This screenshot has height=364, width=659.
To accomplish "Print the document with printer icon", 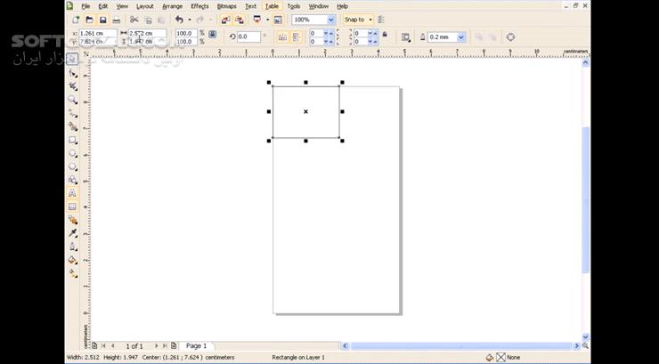I will pos(117,20).
